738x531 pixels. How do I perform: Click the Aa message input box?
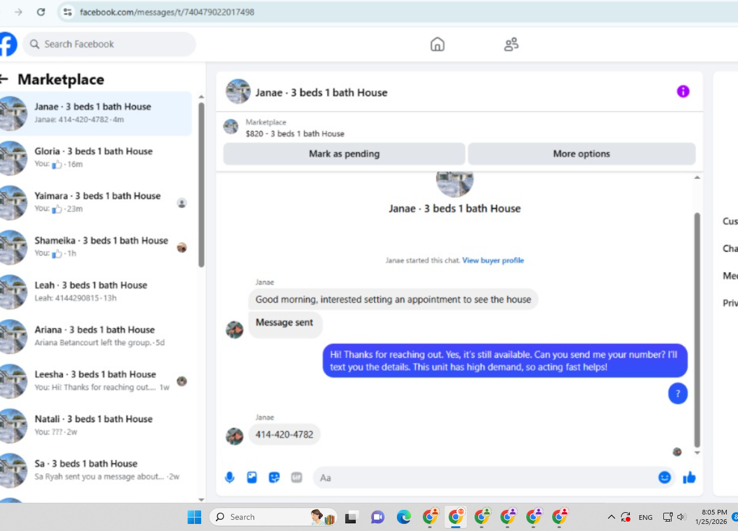(494, 477)
